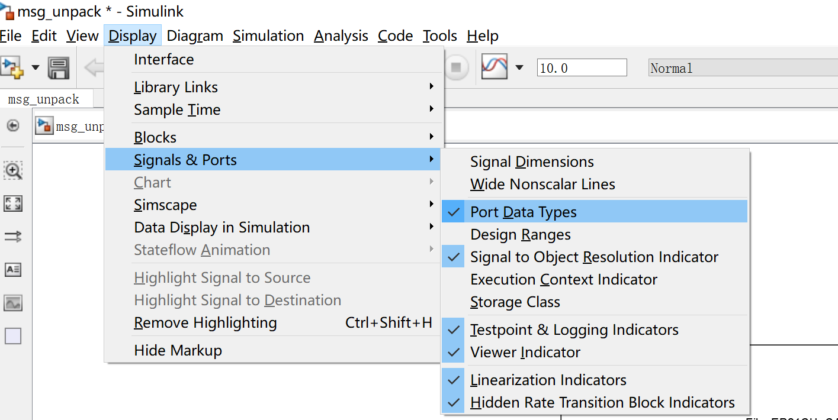Viewport: 838px width, 420px height.
Task: Open the Tools menu
Action: click(439, 36)
